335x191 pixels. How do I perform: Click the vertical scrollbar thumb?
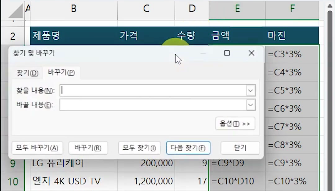[330, 100]
